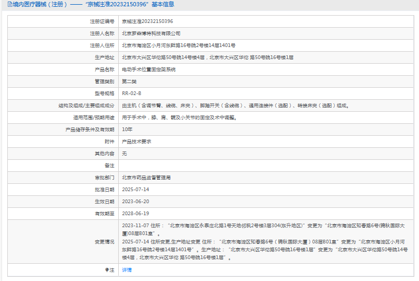
Task: Select the effective date 2023-06-20
Action: click(x=135, y=202)
